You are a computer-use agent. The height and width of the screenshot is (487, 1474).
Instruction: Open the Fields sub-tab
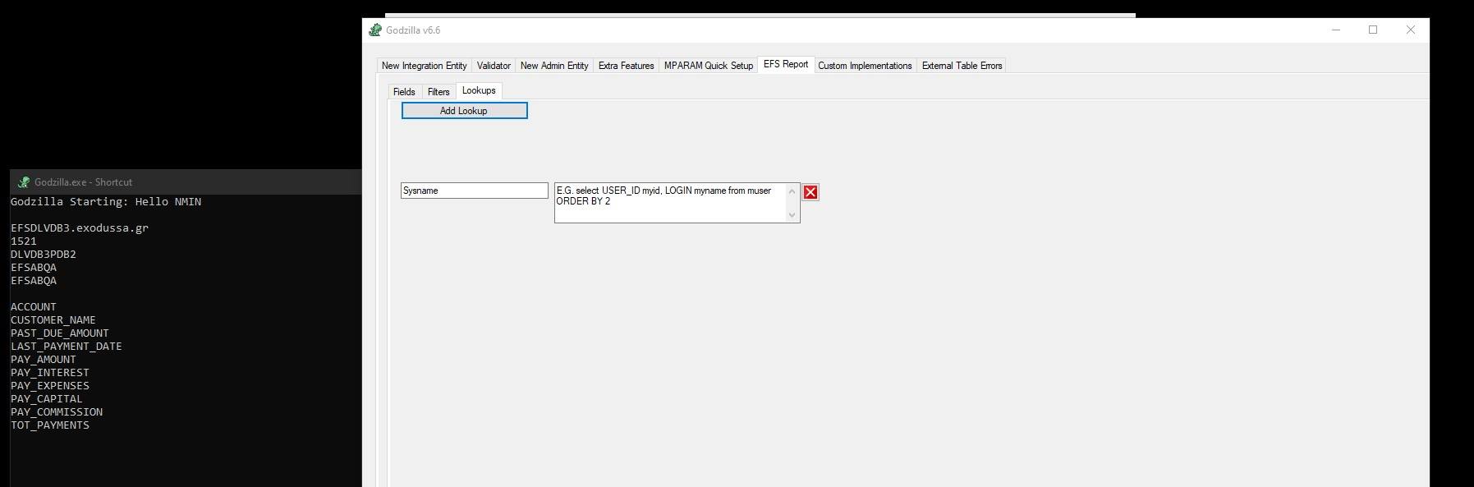pyautogui.click(x=404, y=92)
